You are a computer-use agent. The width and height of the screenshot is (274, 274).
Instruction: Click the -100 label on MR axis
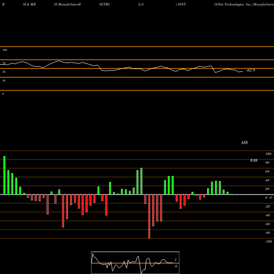[x=269, y=242]
